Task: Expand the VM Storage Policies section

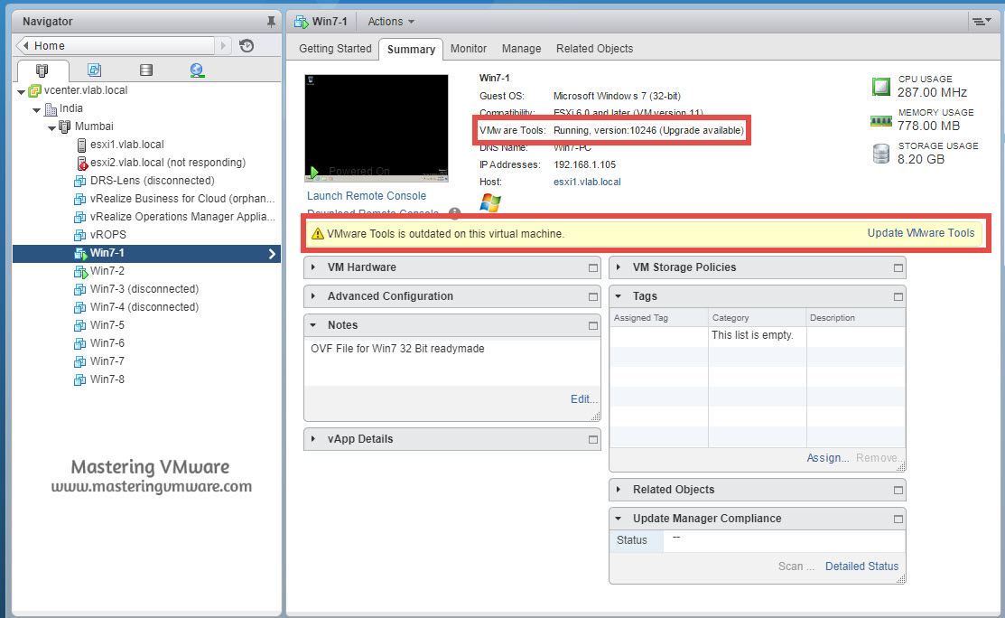Action: (x=619, y=267)
